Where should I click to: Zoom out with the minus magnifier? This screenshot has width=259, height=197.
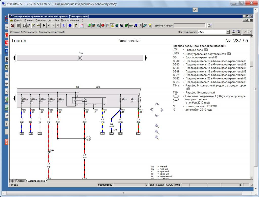tap(157, 137)
